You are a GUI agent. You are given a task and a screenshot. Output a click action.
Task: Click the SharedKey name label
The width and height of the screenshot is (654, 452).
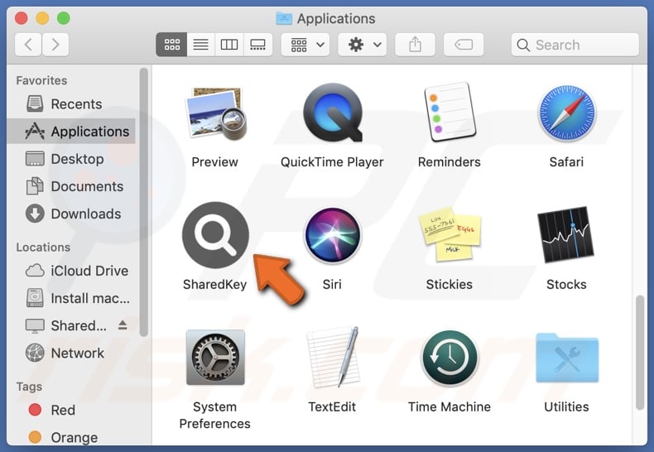click(x=214, y=285)
